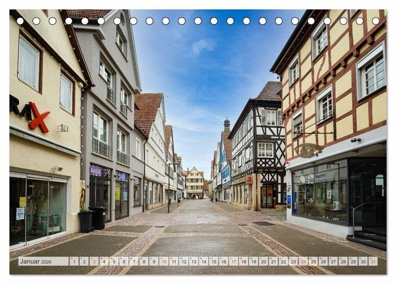Screen dimensions: 396x284
Task: Select day 26 in calendar strip
Action: (324, 261)
